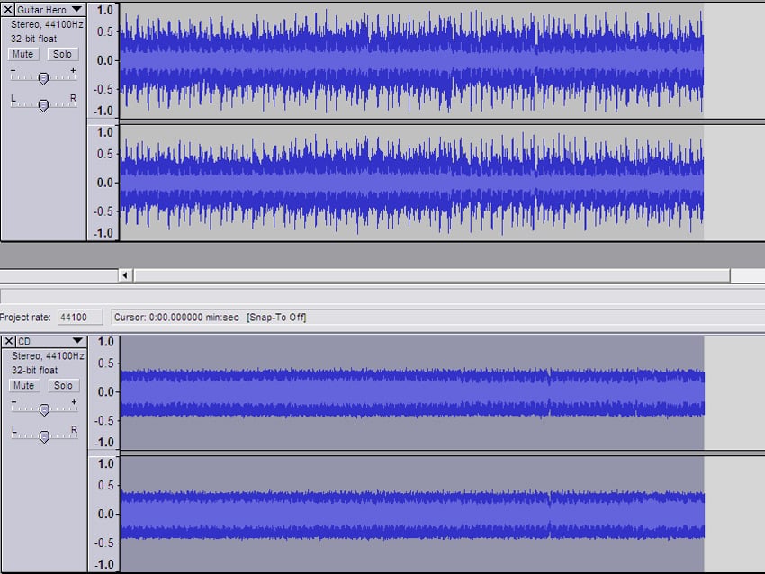Open the Guitar Hero track dropdown menu
The image size is (765, 574).
click(76, 10)
